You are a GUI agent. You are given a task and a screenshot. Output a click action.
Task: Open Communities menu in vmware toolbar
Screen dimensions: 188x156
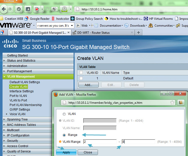(x=162, y=26)
